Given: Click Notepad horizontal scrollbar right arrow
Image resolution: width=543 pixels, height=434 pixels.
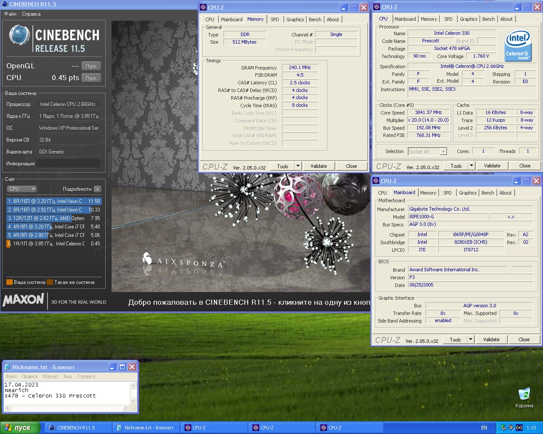Looking at the screenshot, I should (126, 408).
